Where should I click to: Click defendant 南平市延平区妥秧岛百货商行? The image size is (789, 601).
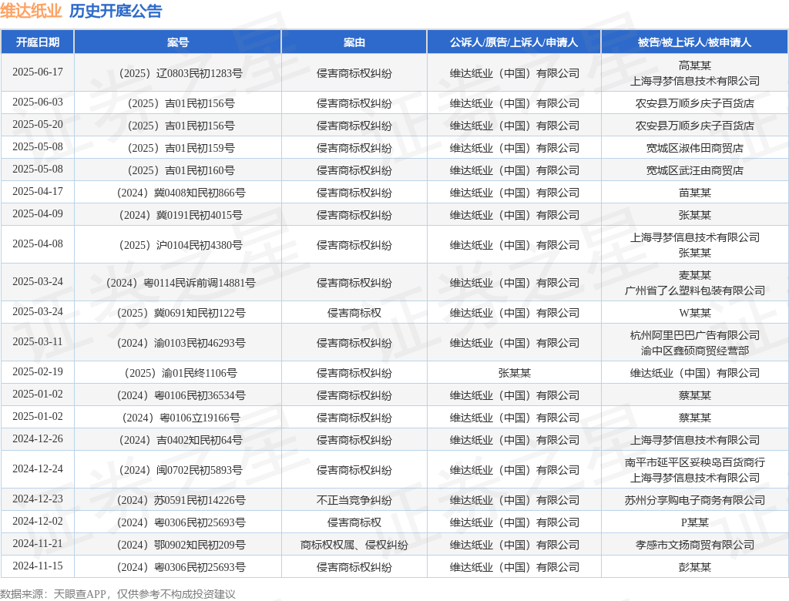click(695, 462)
